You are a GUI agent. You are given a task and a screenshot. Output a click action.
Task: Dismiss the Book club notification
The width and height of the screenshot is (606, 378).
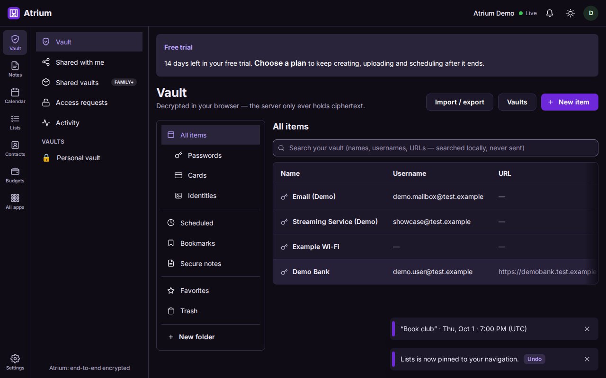[x=587, y=329]
